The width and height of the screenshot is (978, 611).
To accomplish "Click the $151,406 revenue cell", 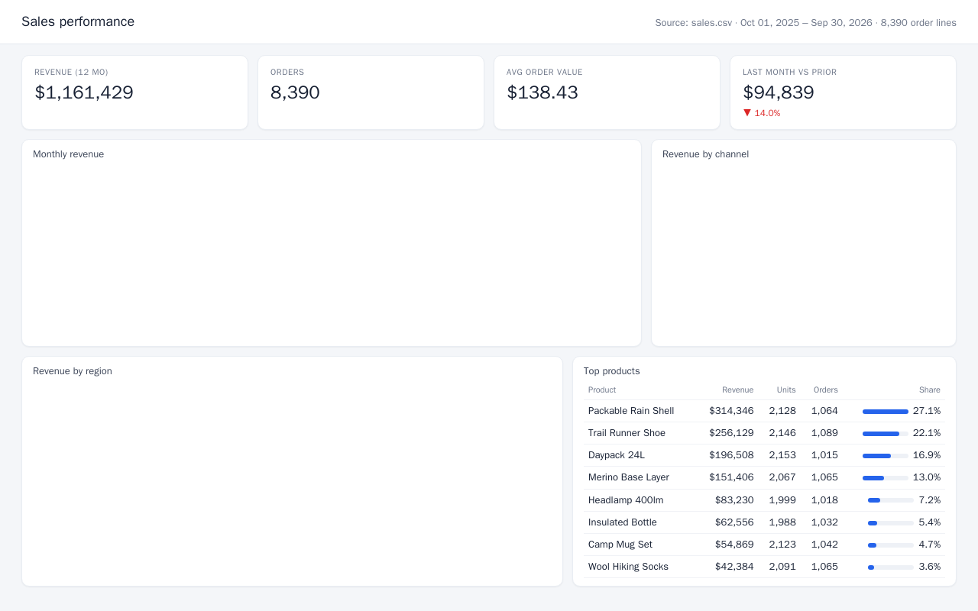I will [x=731, y=477].
